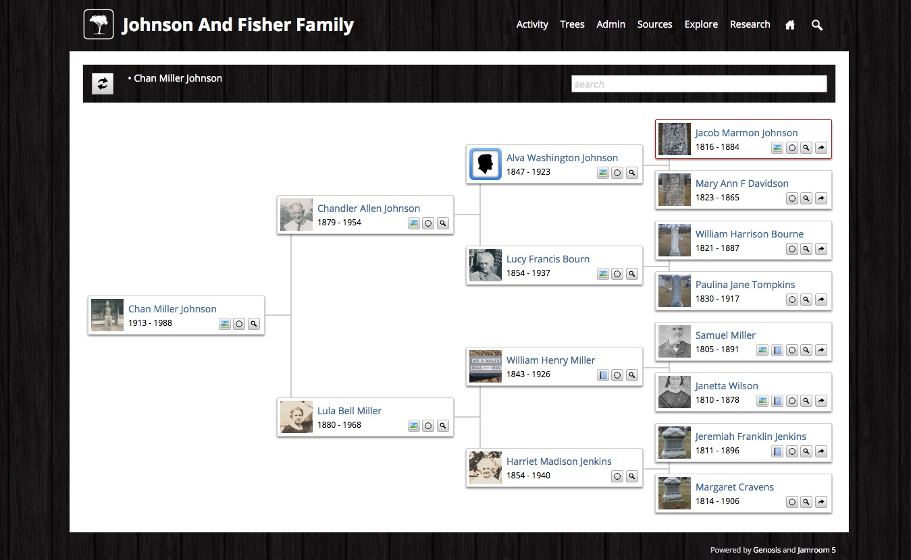This screenshot has height=560, width=911.
Task: Open Chan Miller Johnson name link in tree
Action: (172, 309)
